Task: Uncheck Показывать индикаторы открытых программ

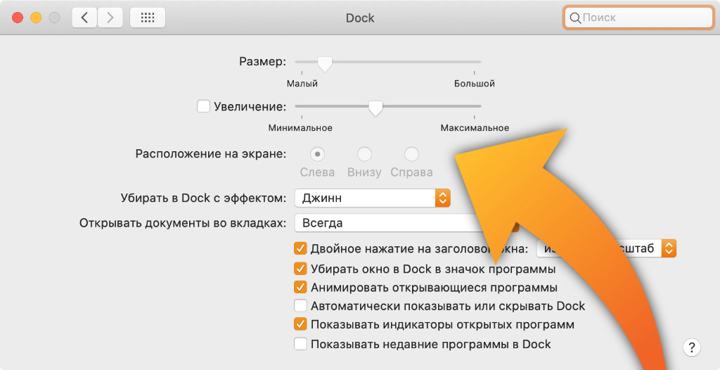Action: click(x=300, y=324)
